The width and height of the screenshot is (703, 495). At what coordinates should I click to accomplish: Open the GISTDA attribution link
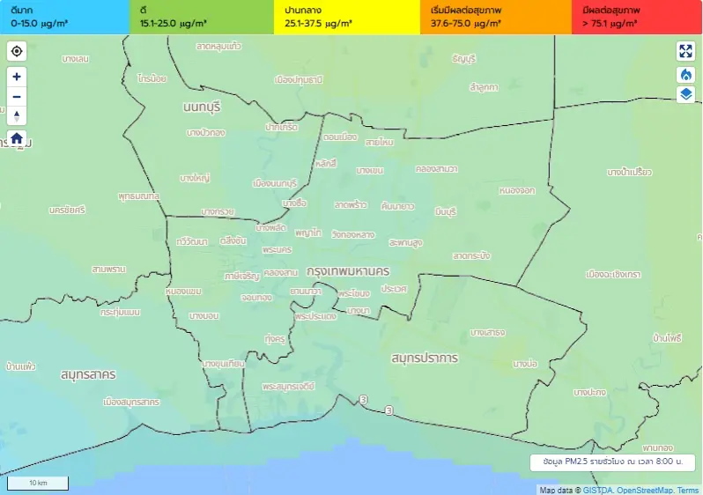[x=597, y=490]
